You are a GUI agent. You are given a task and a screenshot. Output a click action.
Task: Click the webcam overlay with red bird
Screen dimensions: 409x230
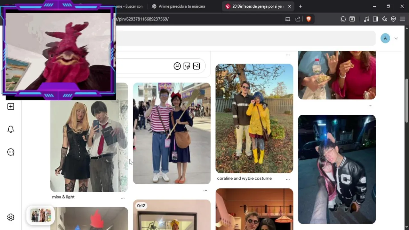58,50
